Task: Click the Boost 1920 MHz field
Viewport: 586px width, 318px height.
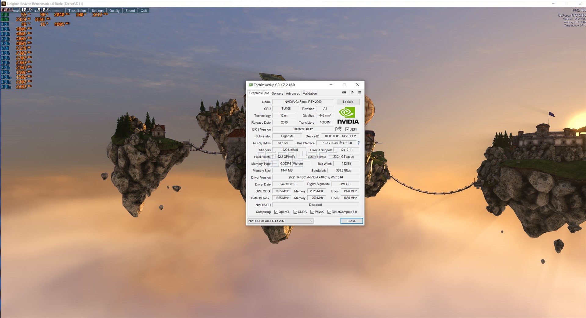Action: [x=350, y=191]
